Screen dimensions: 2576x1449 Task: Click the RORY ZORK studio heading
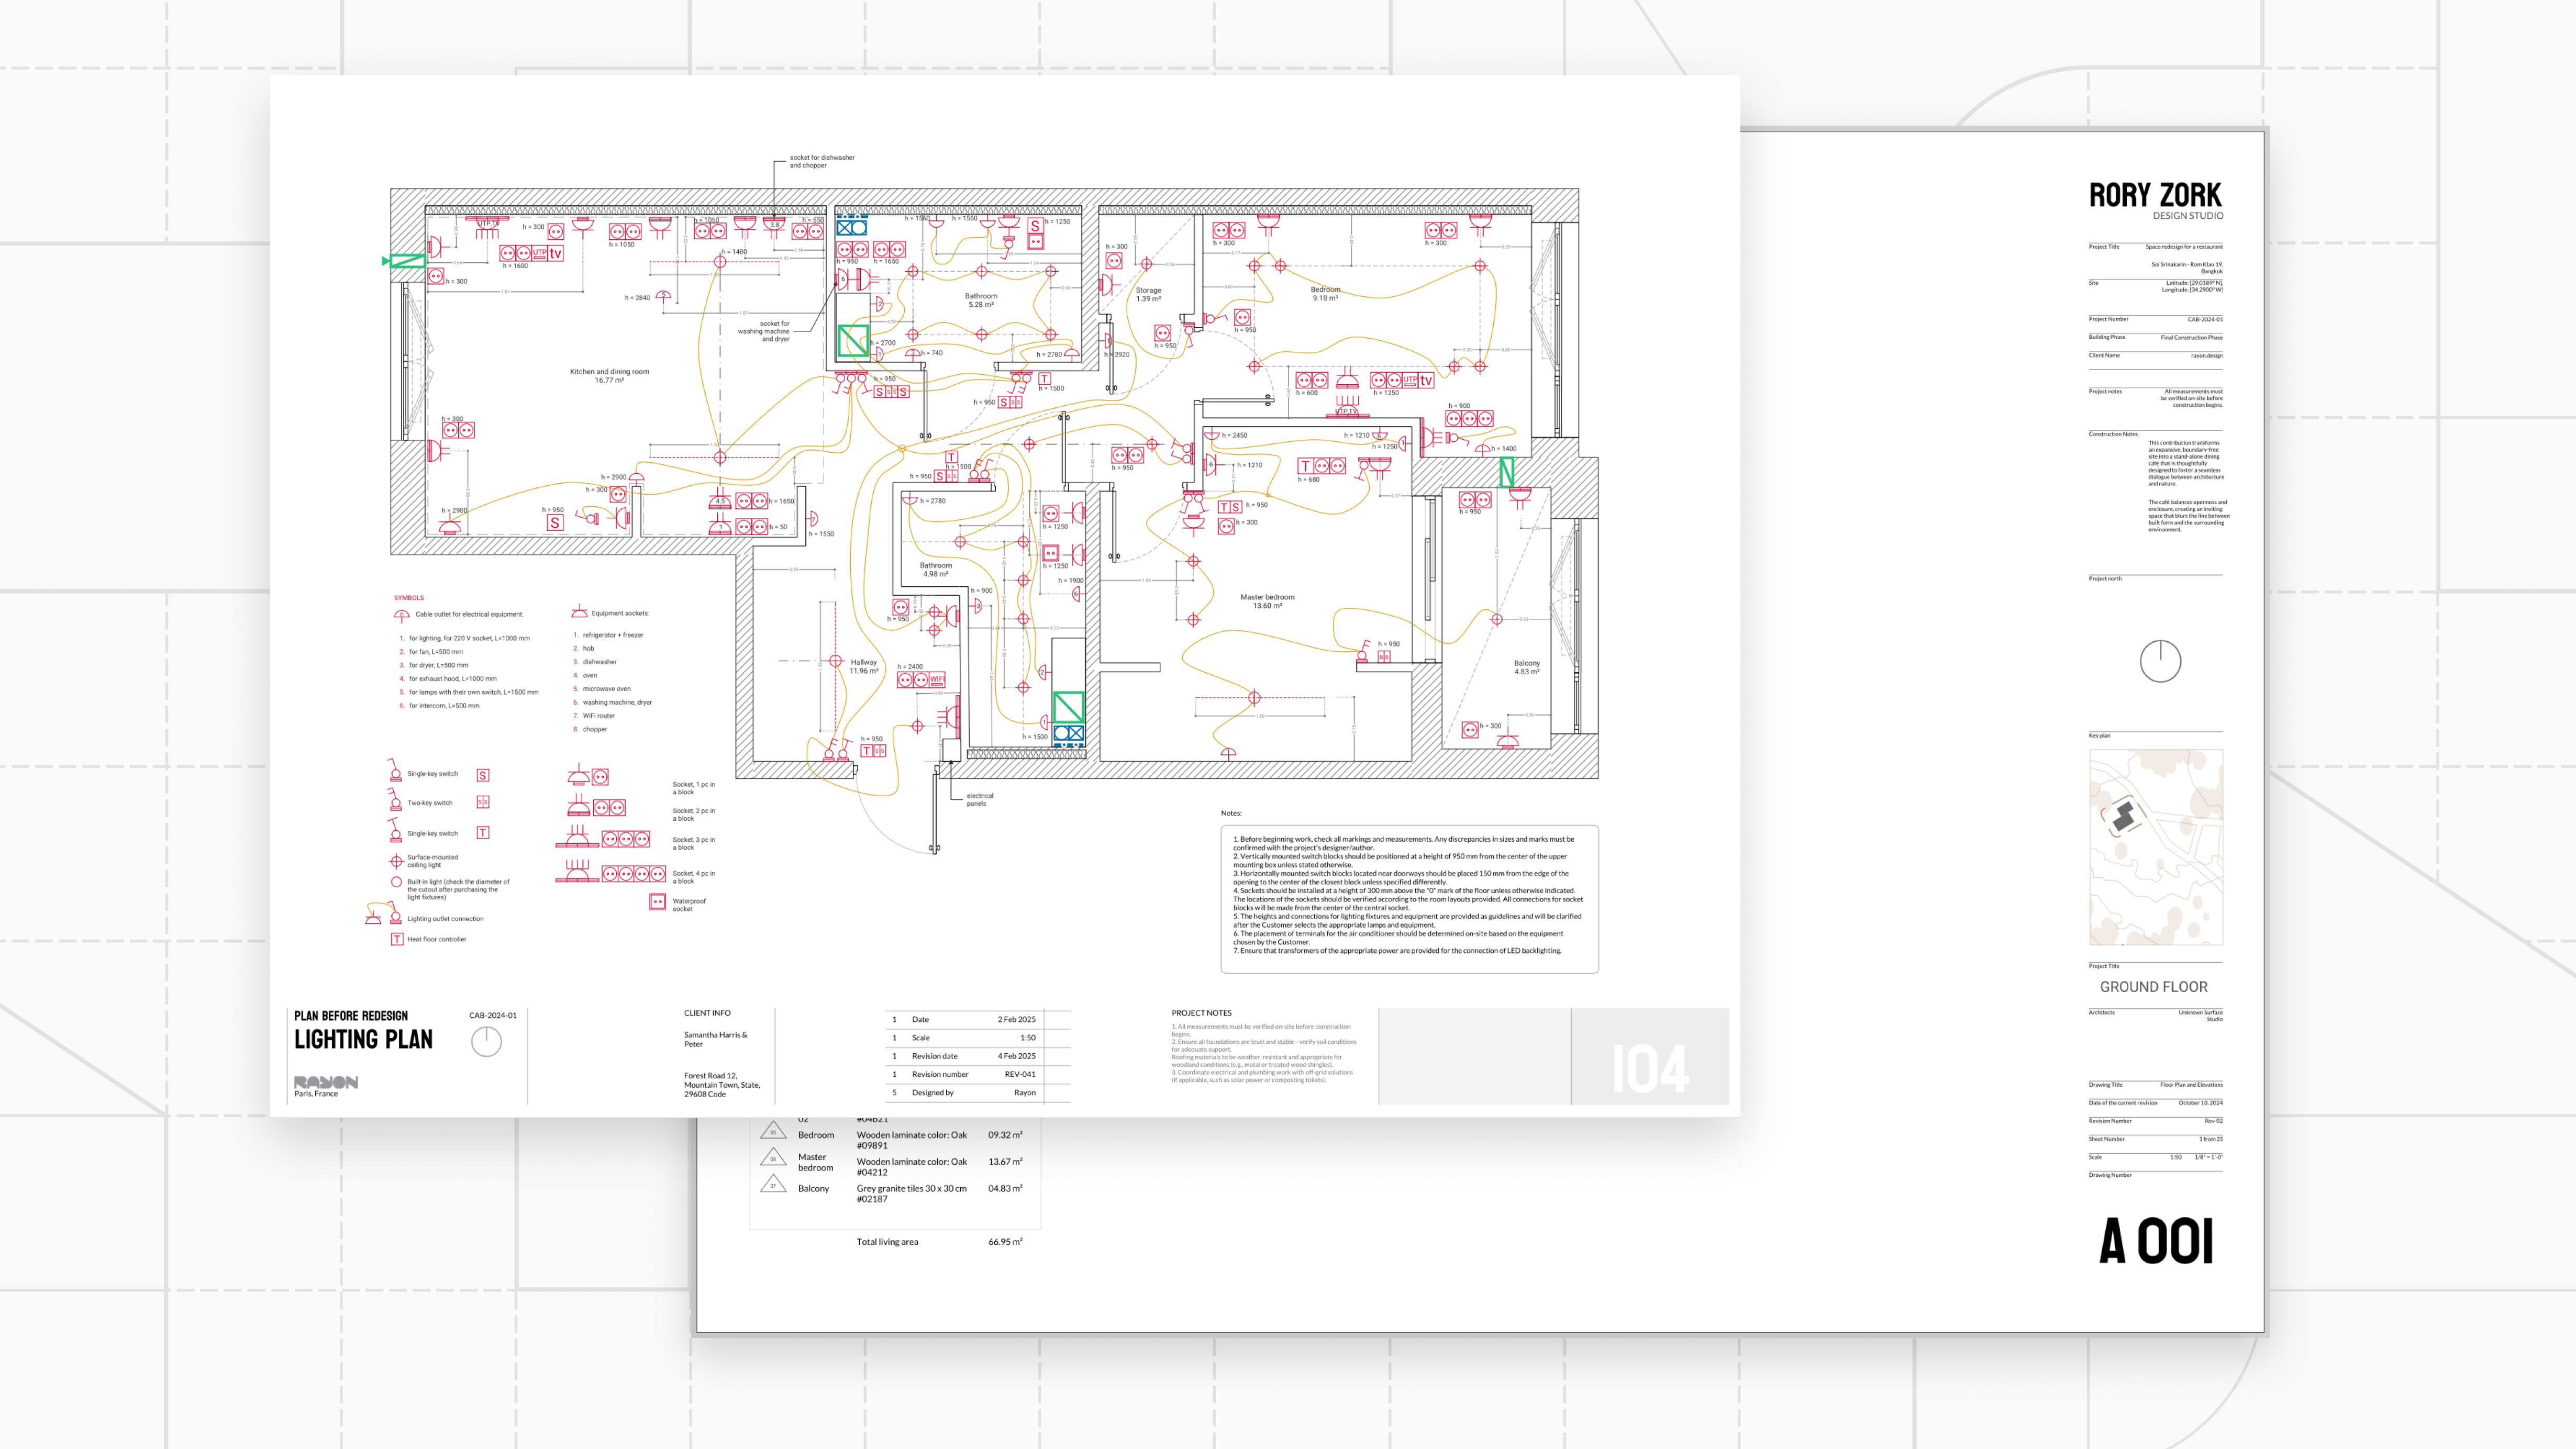[x=2155, y=195]
